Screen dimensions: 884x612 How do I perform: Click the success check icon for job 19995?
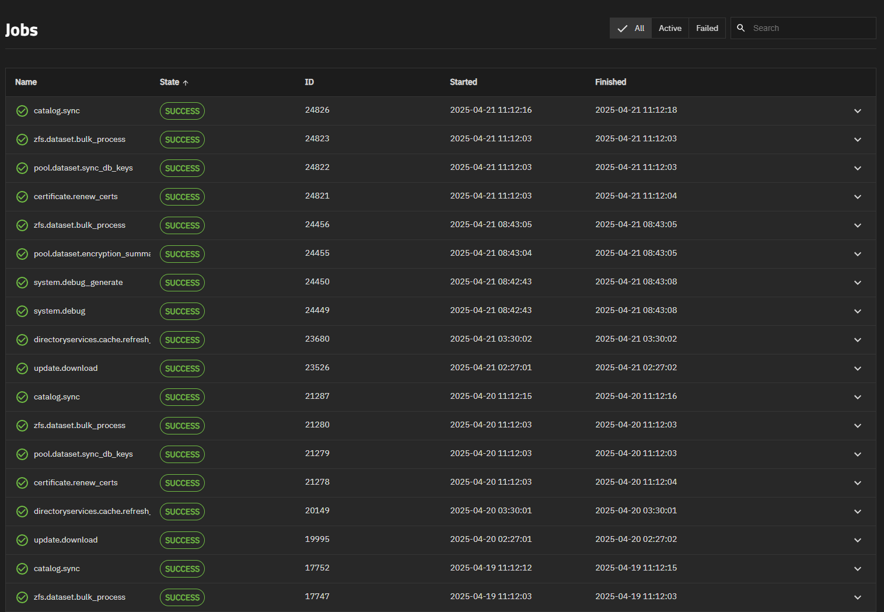click(22, 540)
